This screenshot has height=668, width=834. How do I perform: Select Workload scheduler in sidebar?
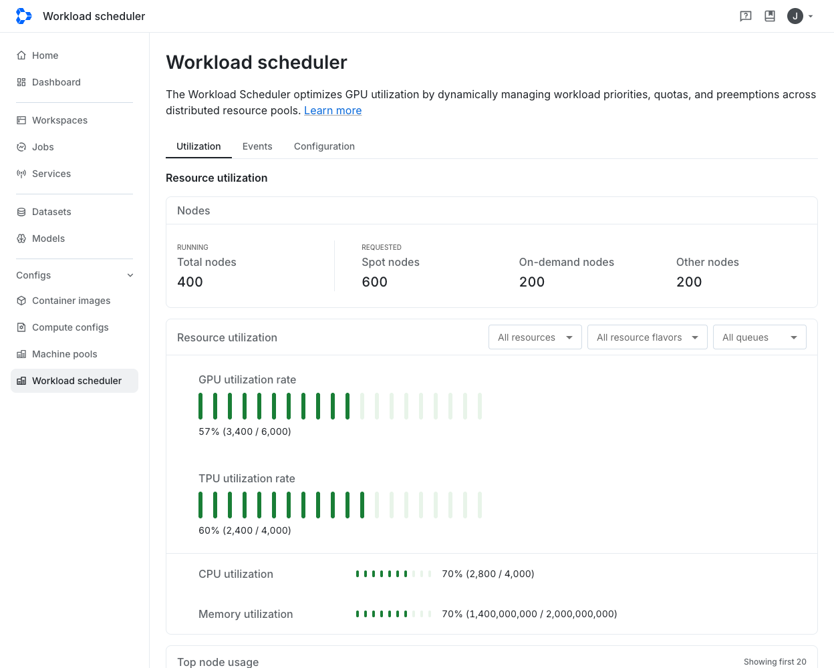point(74,381)
